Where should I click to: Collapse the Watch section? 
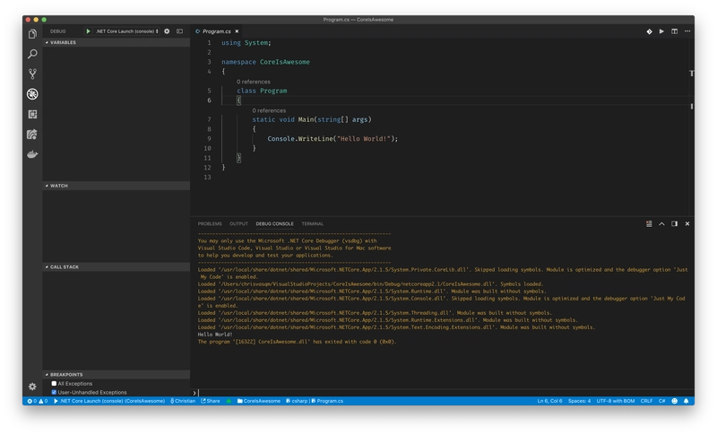117,186
